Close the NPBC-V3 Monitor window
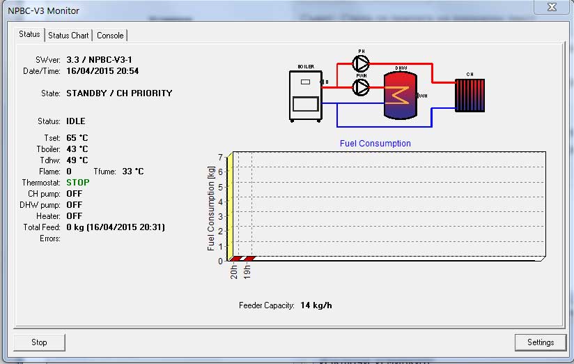The width and height of the screenshot is (574, 364). click(551, 7)
